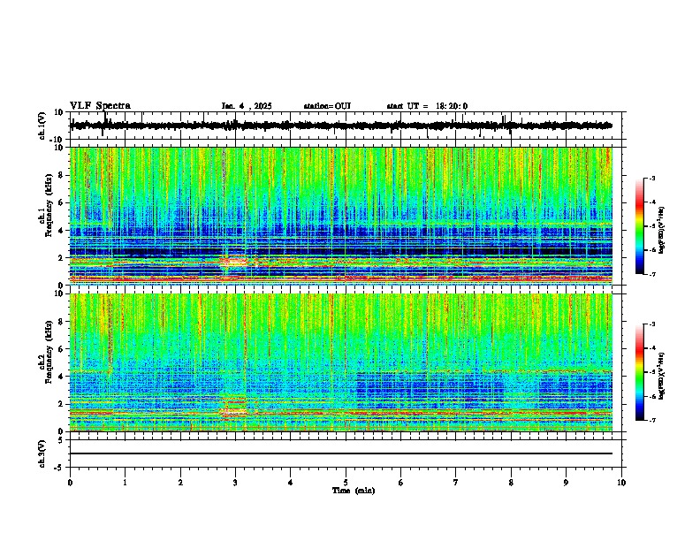Click time axis tick label "1"
This screenshot has width=700, height=541.
click(x=125, y=483)
